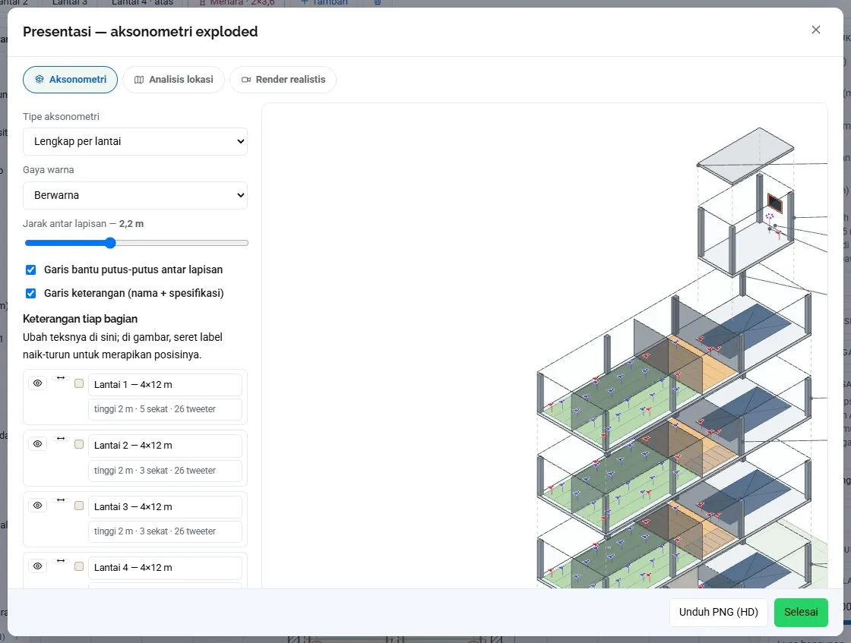Click the Unduh PNG (HD) button
The width and height of the screenshot is (851, 643).
(x=719, y=612)
